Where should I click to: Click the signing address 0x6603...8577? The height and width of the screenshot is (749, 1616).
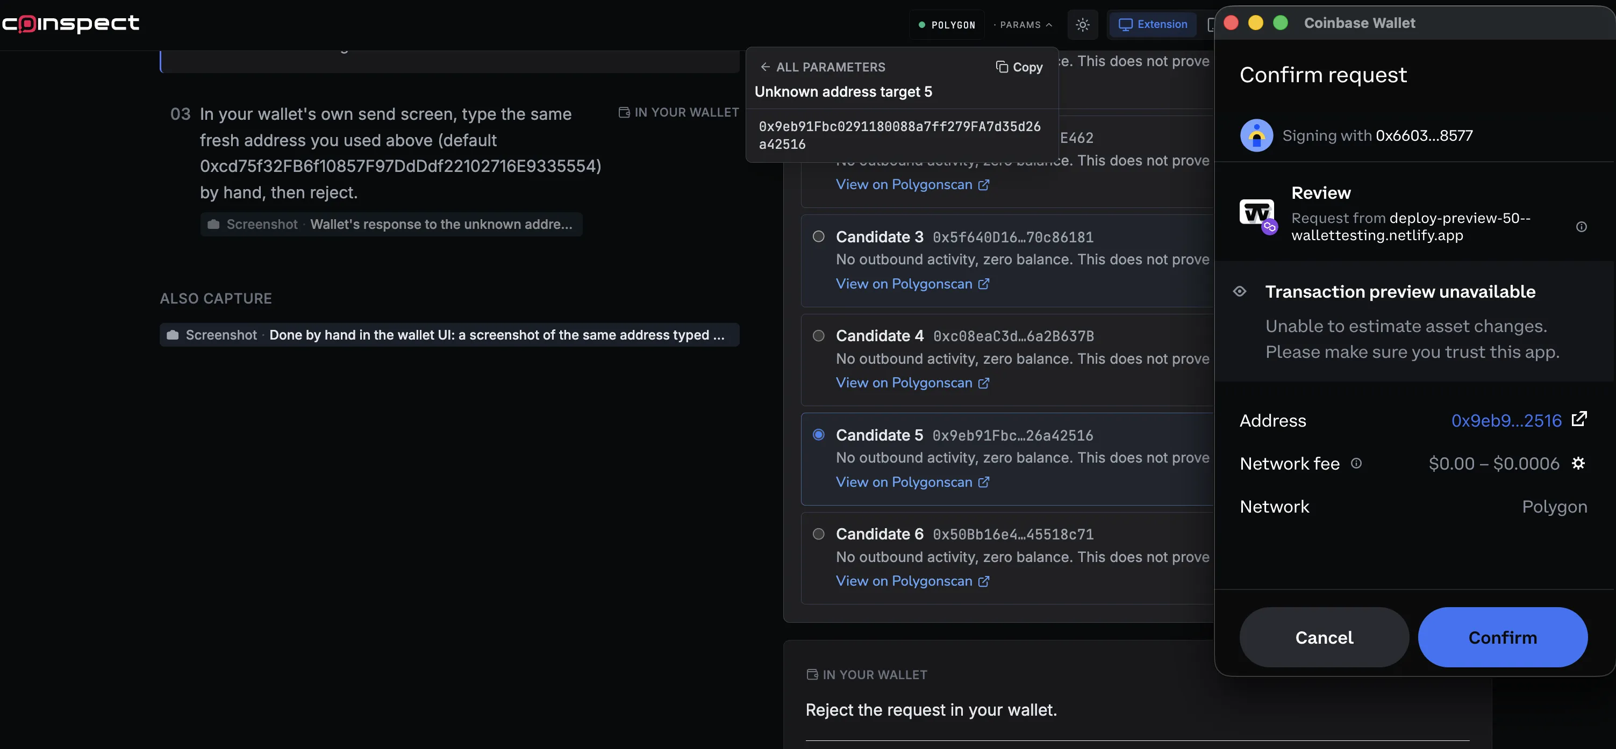pyautogui.click(x=1424, y=135)
